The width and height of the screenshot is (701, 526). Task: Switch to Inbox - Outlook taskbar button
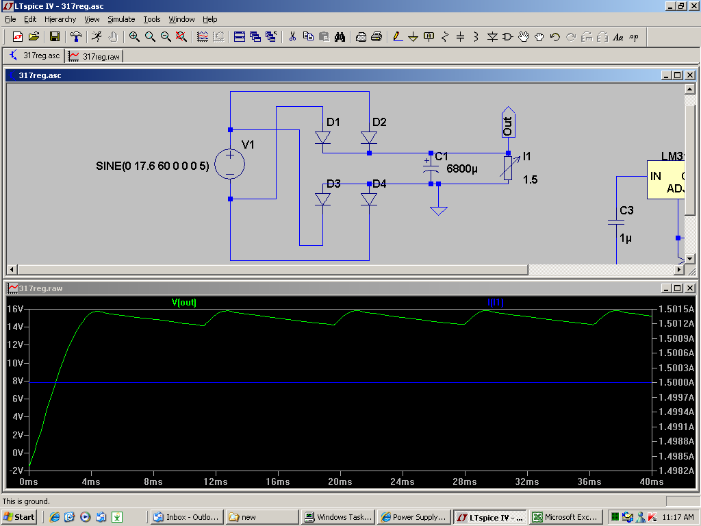pos(186,517)
